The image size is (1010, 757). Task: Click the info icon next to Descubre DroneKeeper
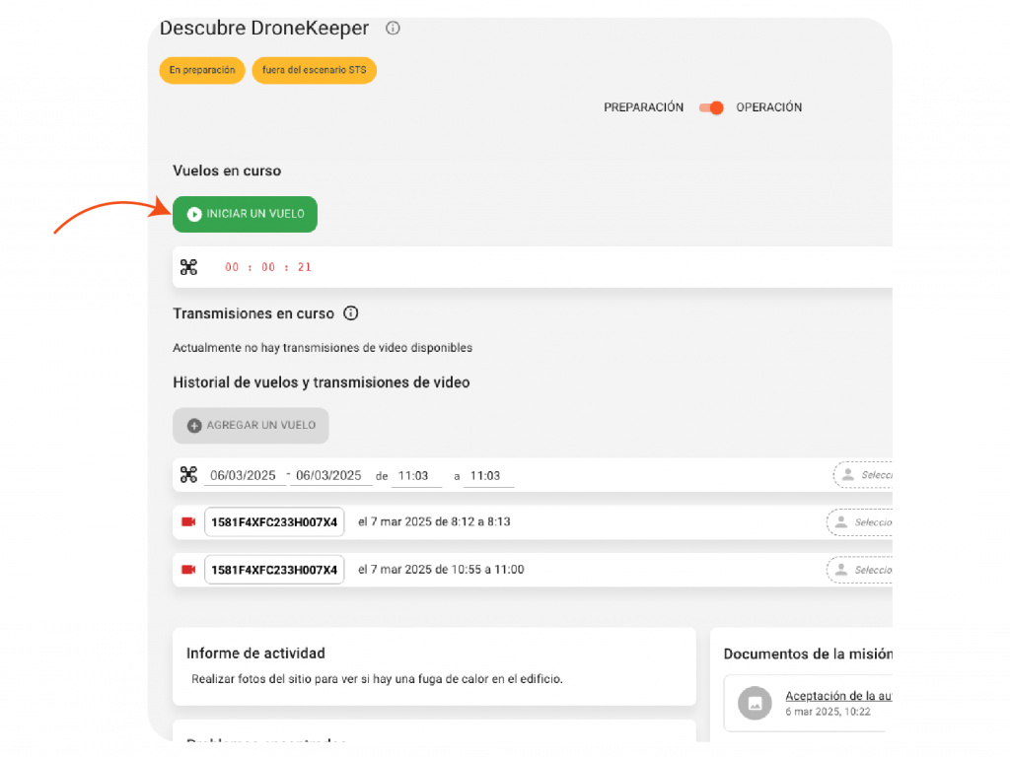(393, 29)
